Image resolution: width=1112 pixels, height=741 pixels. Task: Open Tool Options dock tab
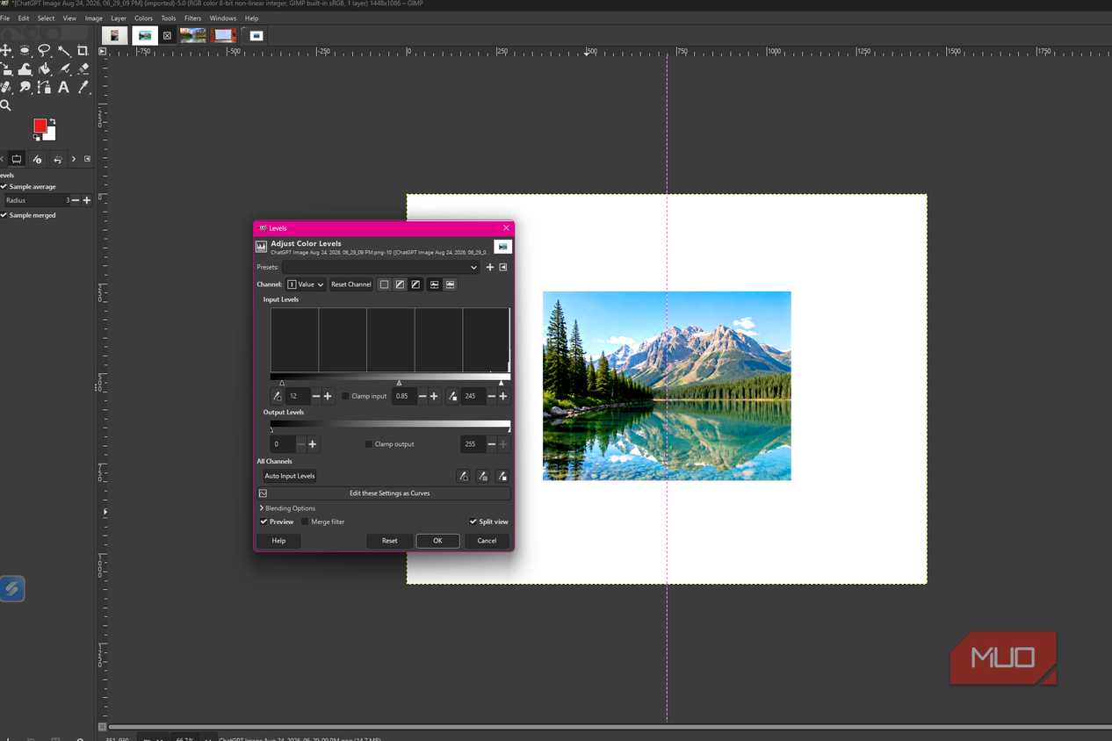pyautogui.click(x=17, y=159)
